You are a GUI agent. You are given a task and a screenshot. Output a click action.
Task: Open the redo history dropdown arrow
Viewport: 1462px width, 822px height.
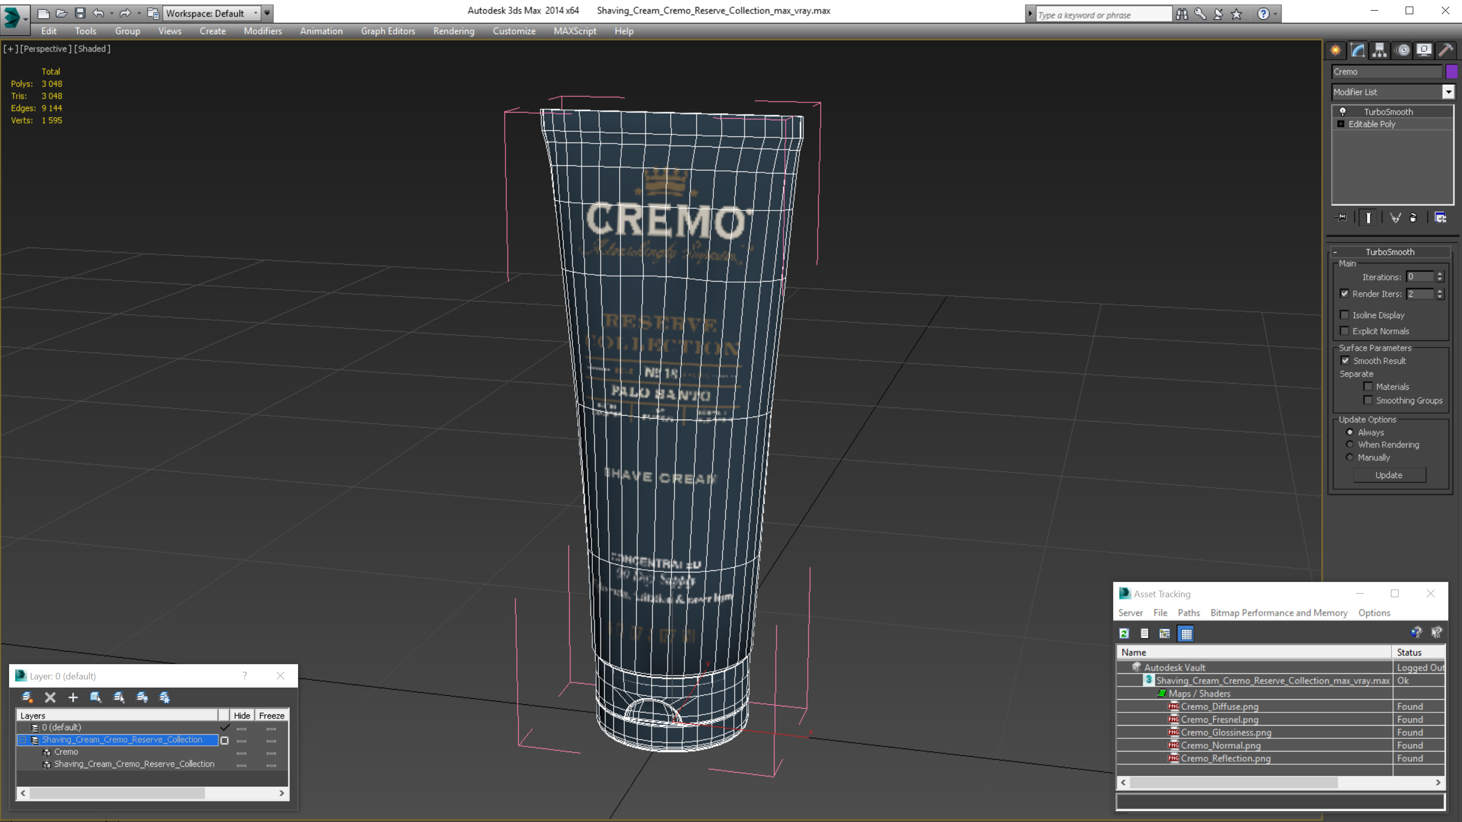click(x=139, y=13)
